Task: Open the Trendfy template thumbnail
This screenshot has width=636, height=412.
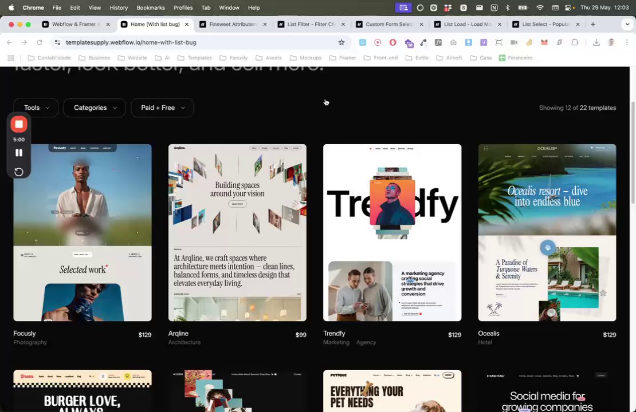Action: (x=392, y=232)
